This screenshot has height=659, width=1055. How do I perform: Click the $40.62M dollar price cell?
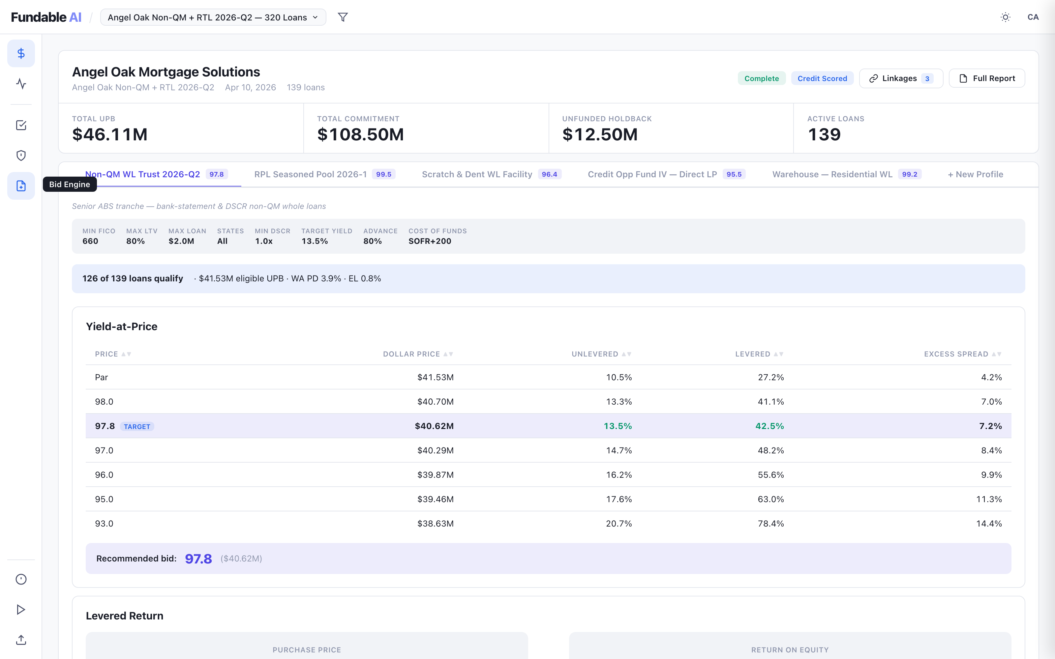(x=434, y=426)
